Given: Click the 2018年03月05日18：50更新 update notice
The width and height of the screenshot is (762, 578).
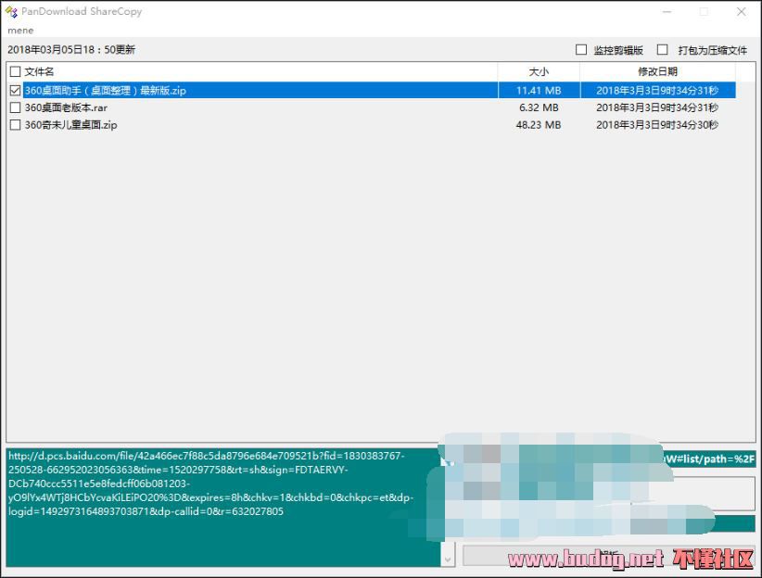Looking at the screenshot, I should coord(71,49).
